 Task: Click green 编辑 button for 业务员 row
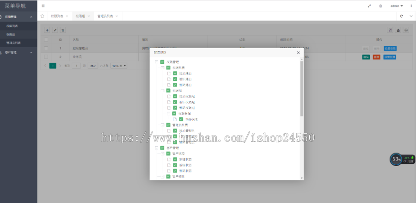(366, 57)
